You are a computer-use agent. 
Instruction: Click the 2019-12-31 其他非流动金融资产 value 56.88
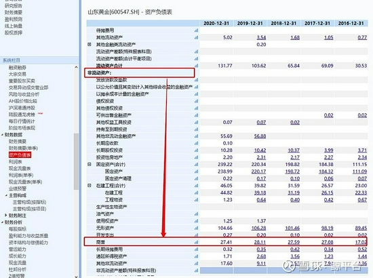260,136
